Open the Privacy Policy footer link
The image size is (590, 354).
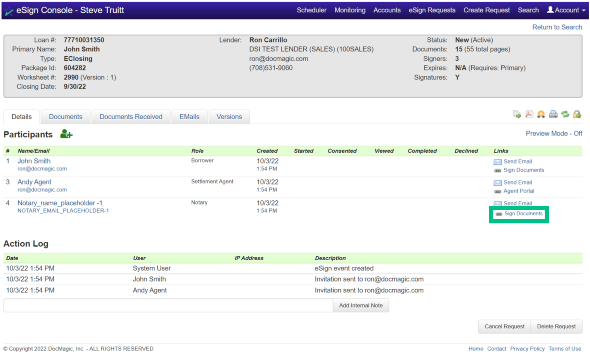(527, 349)
